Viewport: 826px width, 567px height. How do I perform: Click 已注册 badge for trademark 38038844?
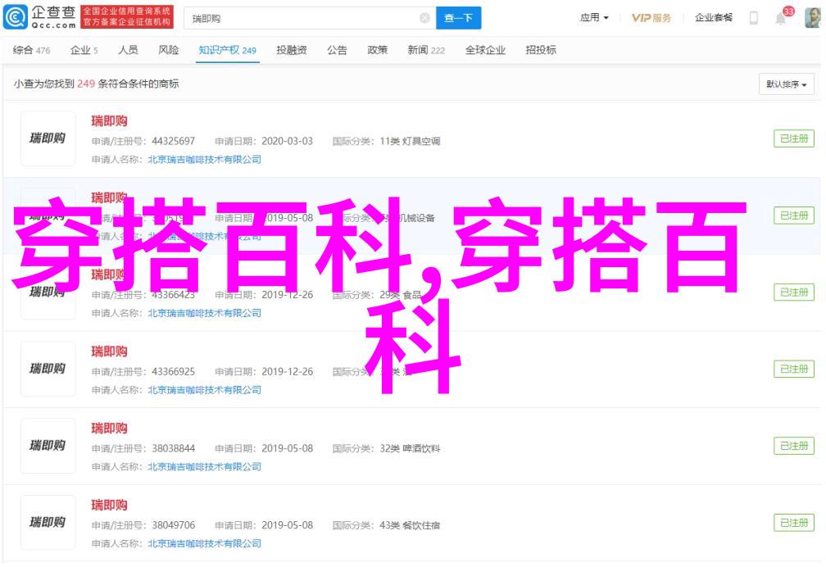point(794,446)
